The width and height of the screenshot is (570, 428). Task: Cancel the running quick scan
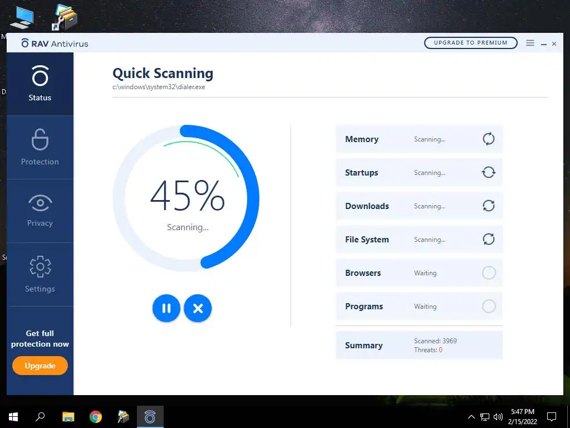198,308
